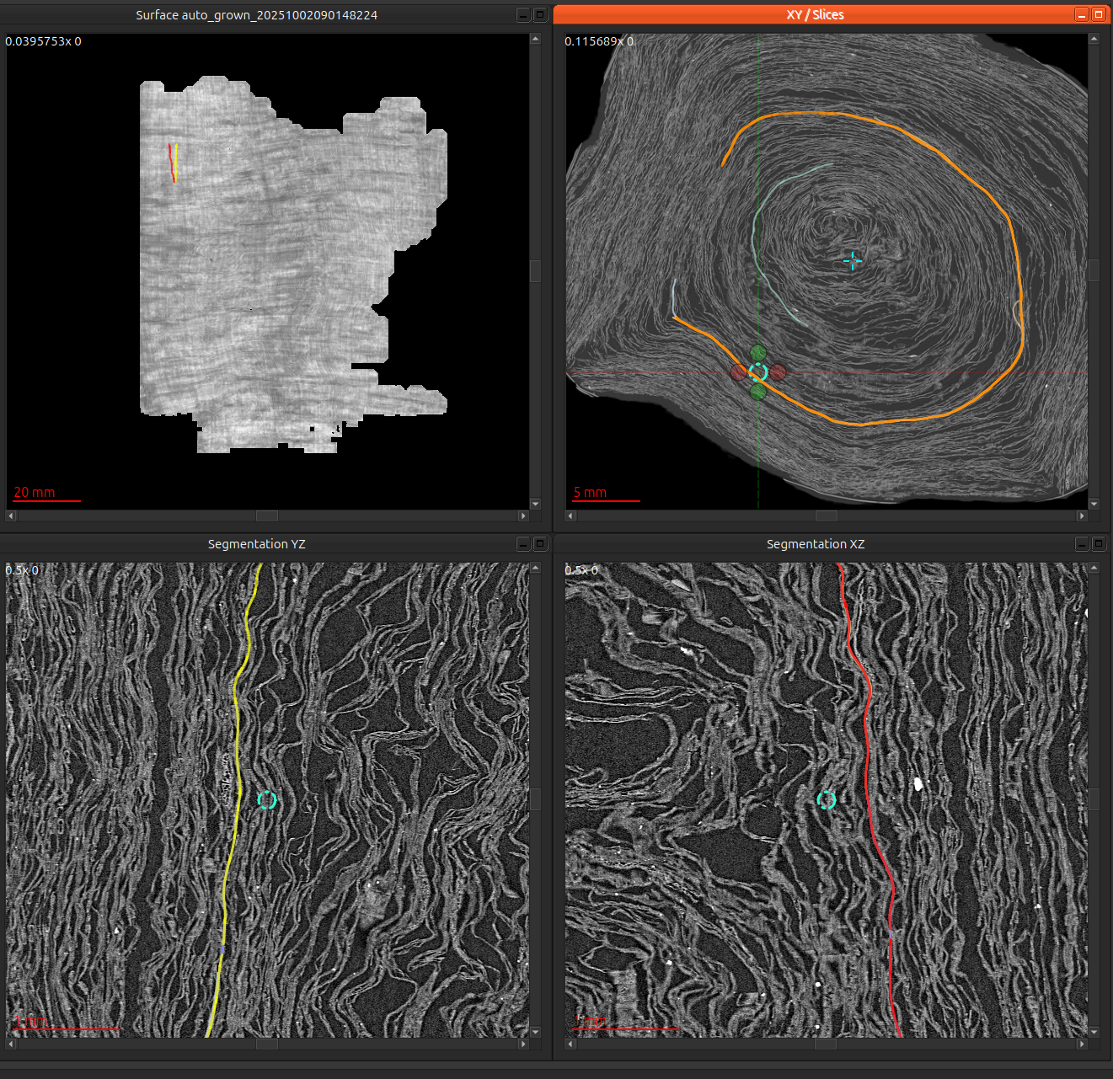The height and width of the screenshot is (1079, 1113).
Task: Maximize the Segmentation XZ panel
Action: 1098,544
